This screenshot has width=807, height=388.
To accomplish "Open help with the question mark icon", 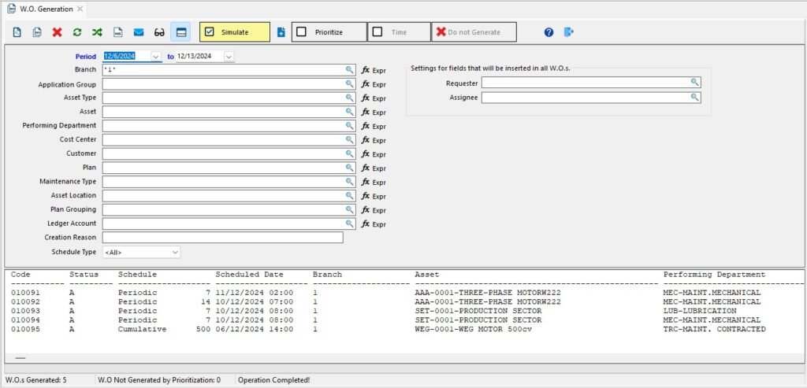I will point(549,31).
